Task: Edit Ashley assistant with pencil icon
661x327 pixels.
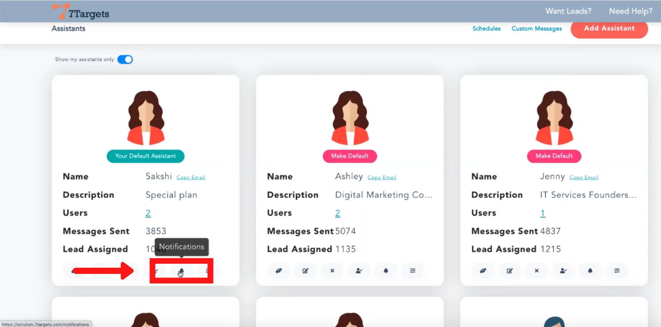Action: click(305, 271)
